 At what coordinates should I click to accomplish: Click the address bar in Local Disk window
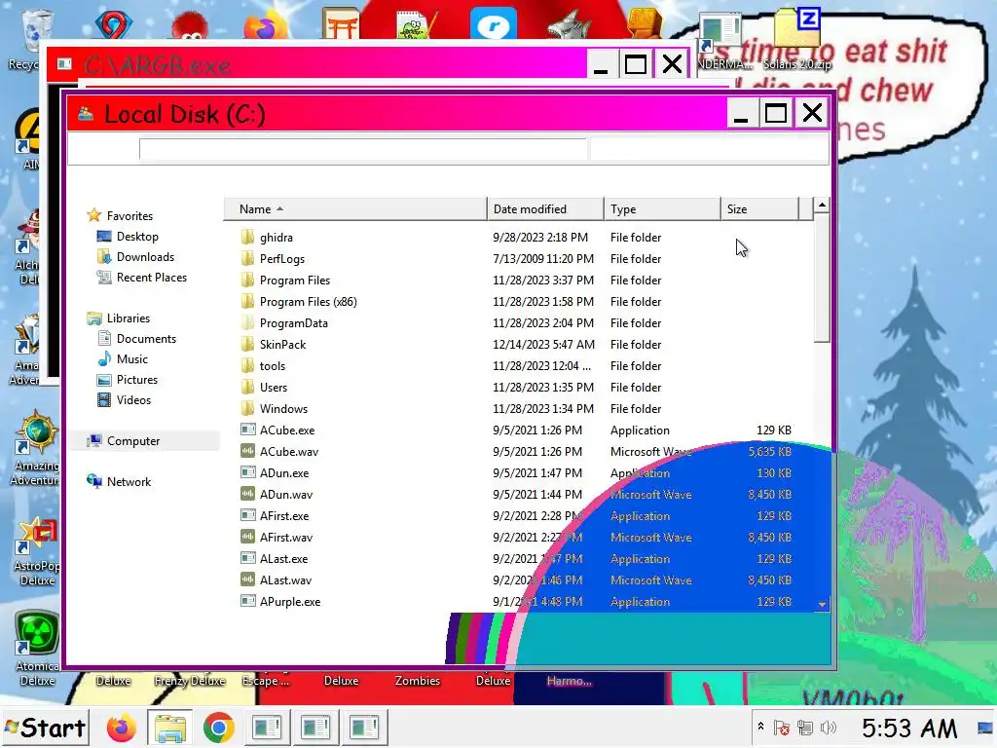(x=363, y=149)
